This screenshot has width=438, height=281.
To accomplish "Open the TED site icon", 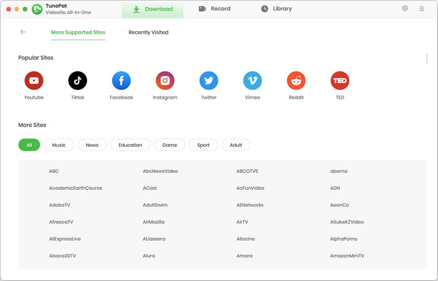I will pos(340,81).
